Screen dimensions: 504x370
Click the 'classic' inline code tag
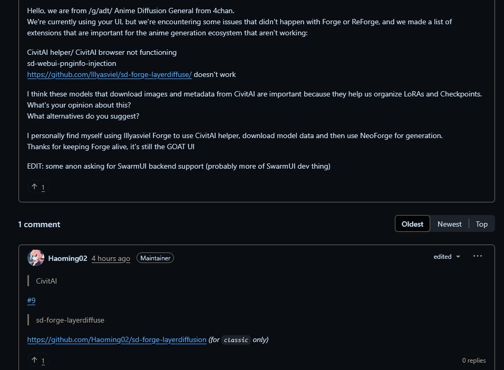(x=236, y=340)
